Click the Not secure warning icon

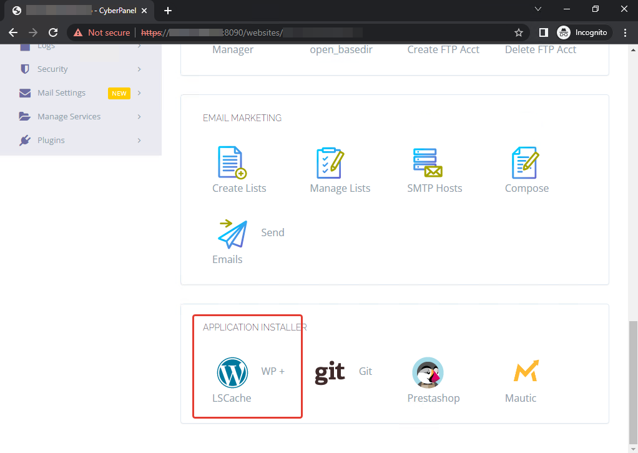click(x=77, y=32)
